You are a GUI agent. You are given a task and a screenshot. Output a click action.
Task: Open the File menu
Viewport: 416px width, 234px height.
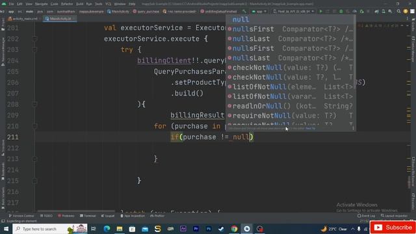(11, 4)
